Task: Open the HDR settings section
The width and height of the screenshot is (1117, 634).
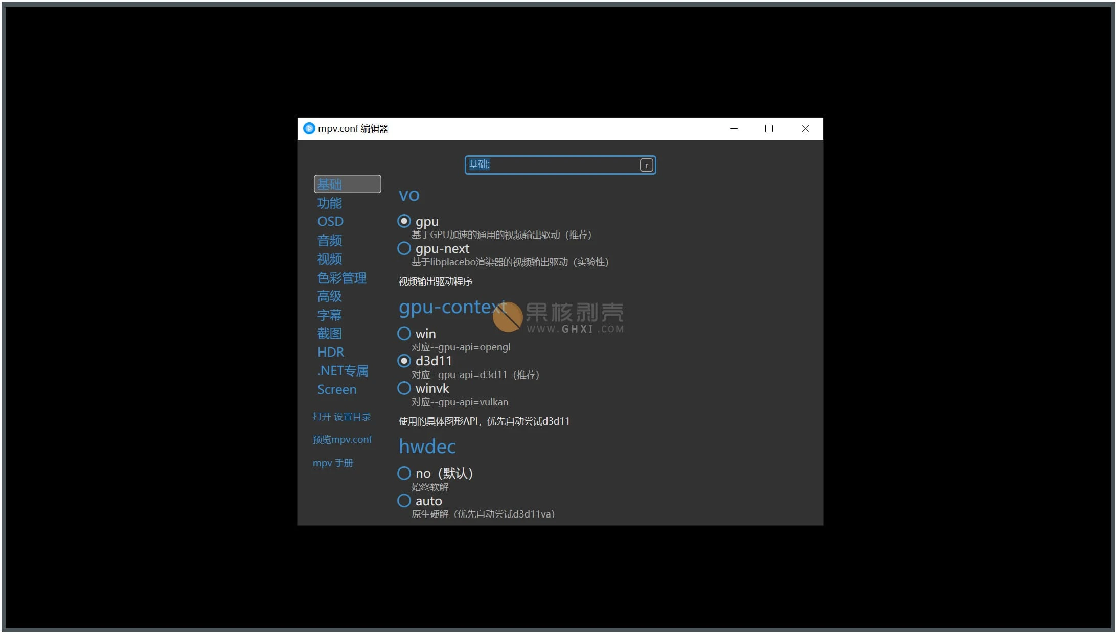Action: 331,351
